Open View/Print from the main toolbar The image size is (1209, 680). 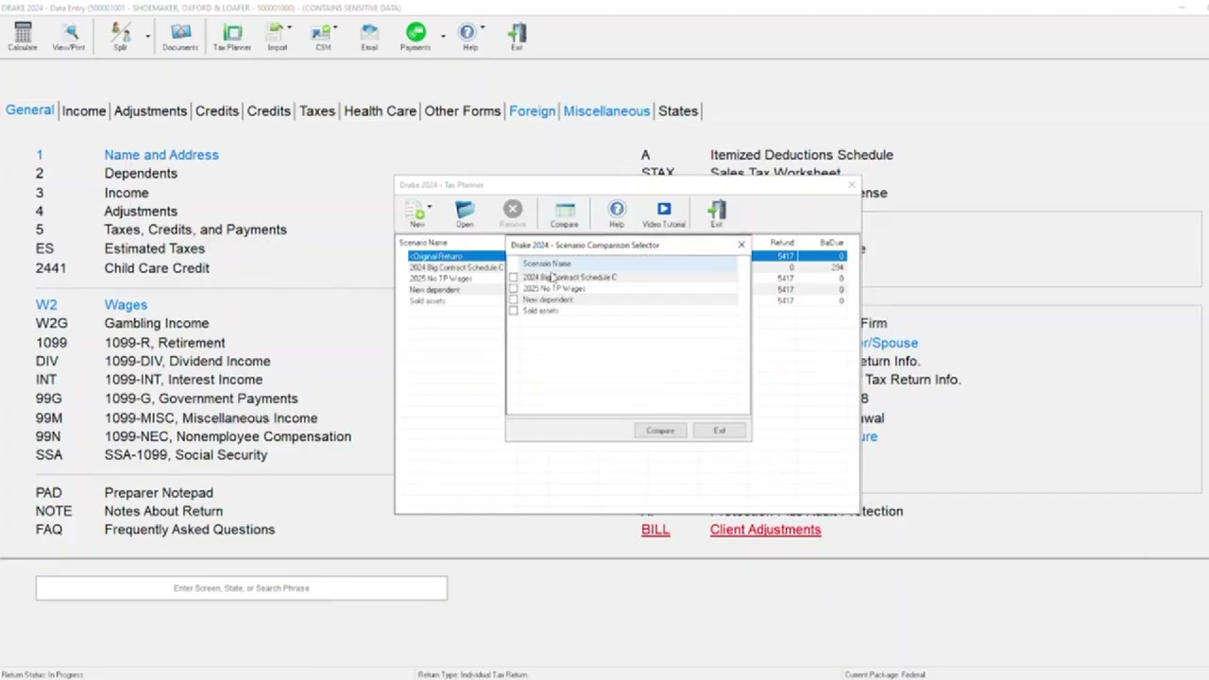(x=68, y=37)
